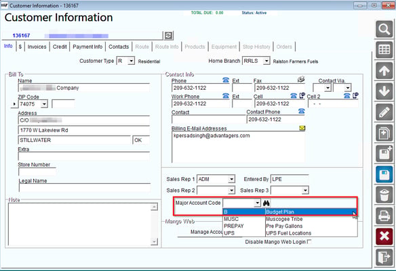Expand the Customer Type dropdown
Image resolution: width=396 pixels, height=271 pixels.
[131, 61]
